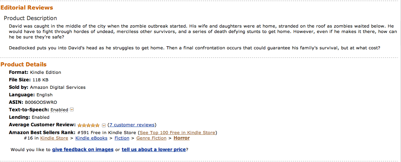Select the Fiction breadcrumb link
The width and height of the screenshot is (401, 162).
click(122, 138)
